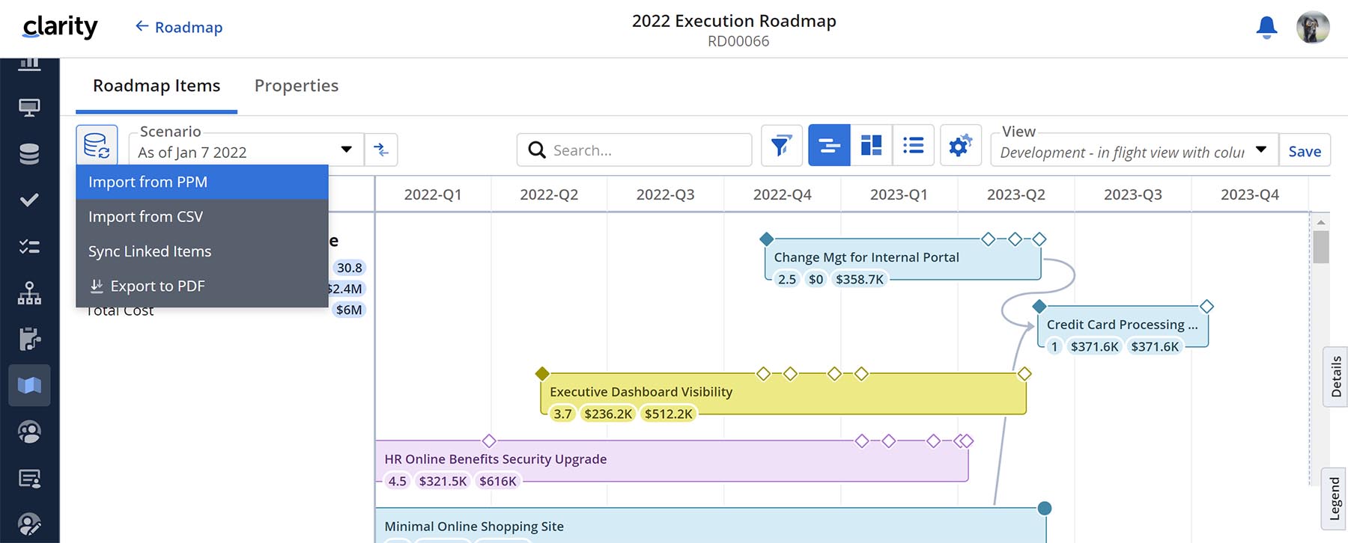Click the import and sync database icon
This screenshot has width=1348, height=543.
click(97, 145)
